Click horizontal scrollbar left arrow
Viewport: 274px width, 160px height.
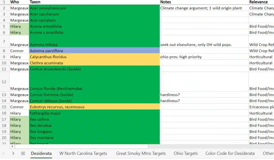pos(12,146)
